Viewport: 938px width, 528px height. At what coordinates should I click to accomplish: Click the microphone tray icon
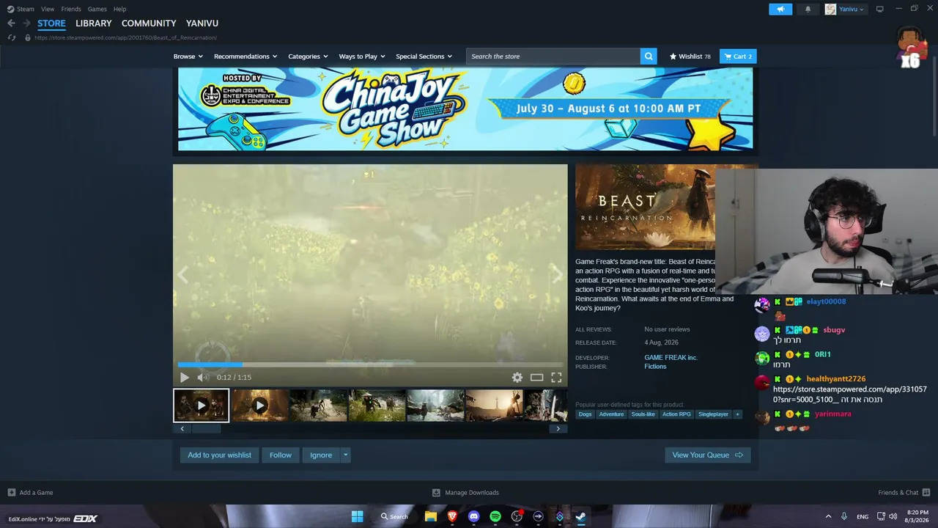click(x=844, y=516)
